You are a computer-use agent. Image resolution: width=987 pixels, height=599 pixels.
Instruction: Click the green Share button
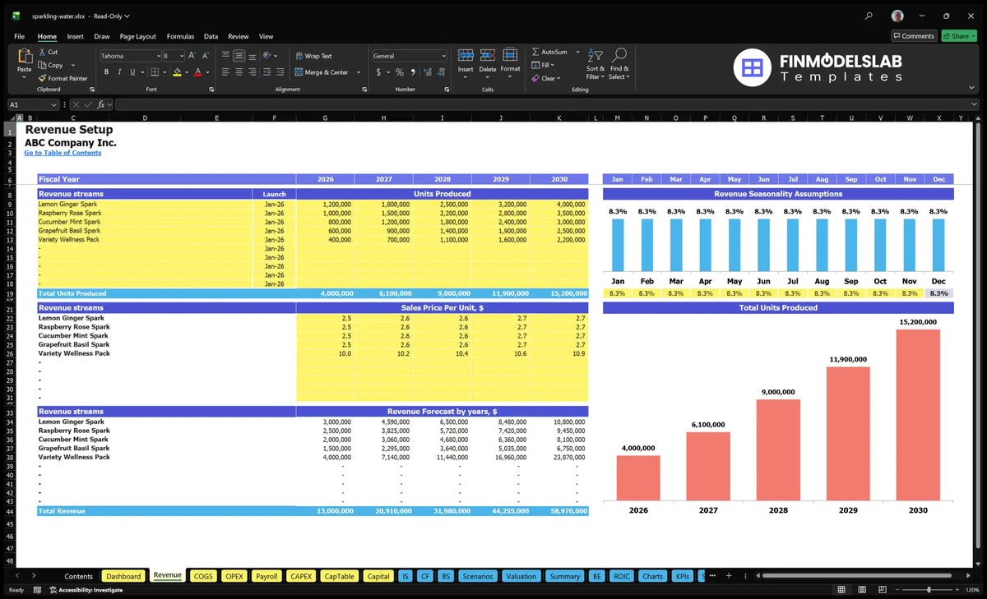click(958, 36)
